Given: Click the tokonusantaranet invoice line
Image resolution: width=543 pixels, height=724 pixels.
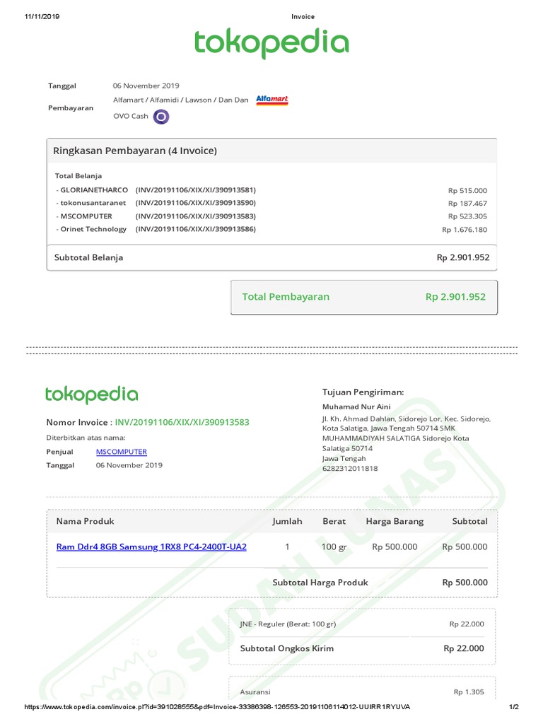Looking at the screenshot, I should click(156, 203).
